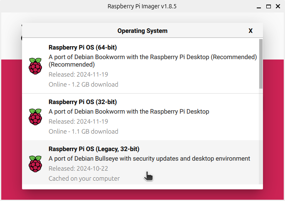Viewport: 285px width, 201px height.
Task: Click the Operating System dialog header title
Action: pos(142,31)
